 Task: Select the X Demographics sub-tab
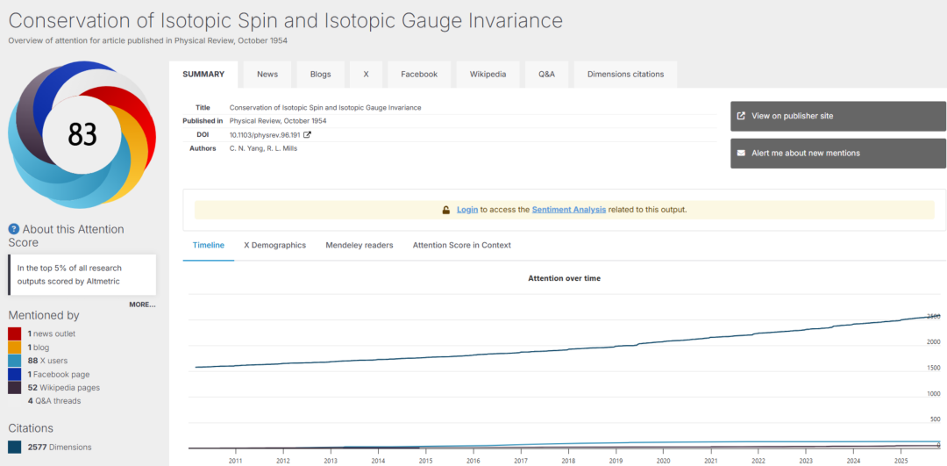274,246
